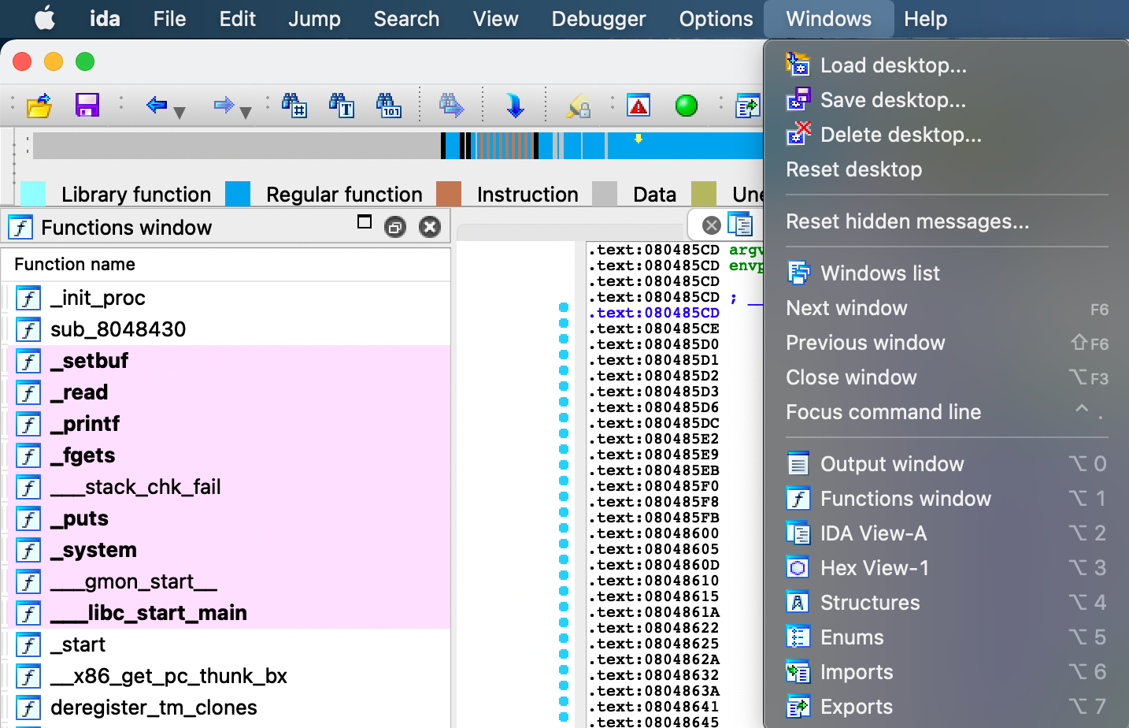The width and height of the screenshot is (1129, 728).
Task: Open the Exports window entry
Action: tap(947, 707)
